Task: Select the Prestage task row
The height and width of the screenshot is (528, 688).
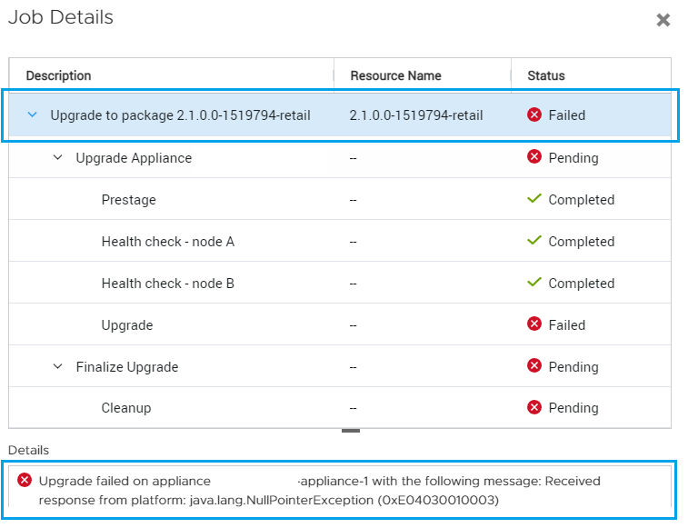Action: click(128, 200)
